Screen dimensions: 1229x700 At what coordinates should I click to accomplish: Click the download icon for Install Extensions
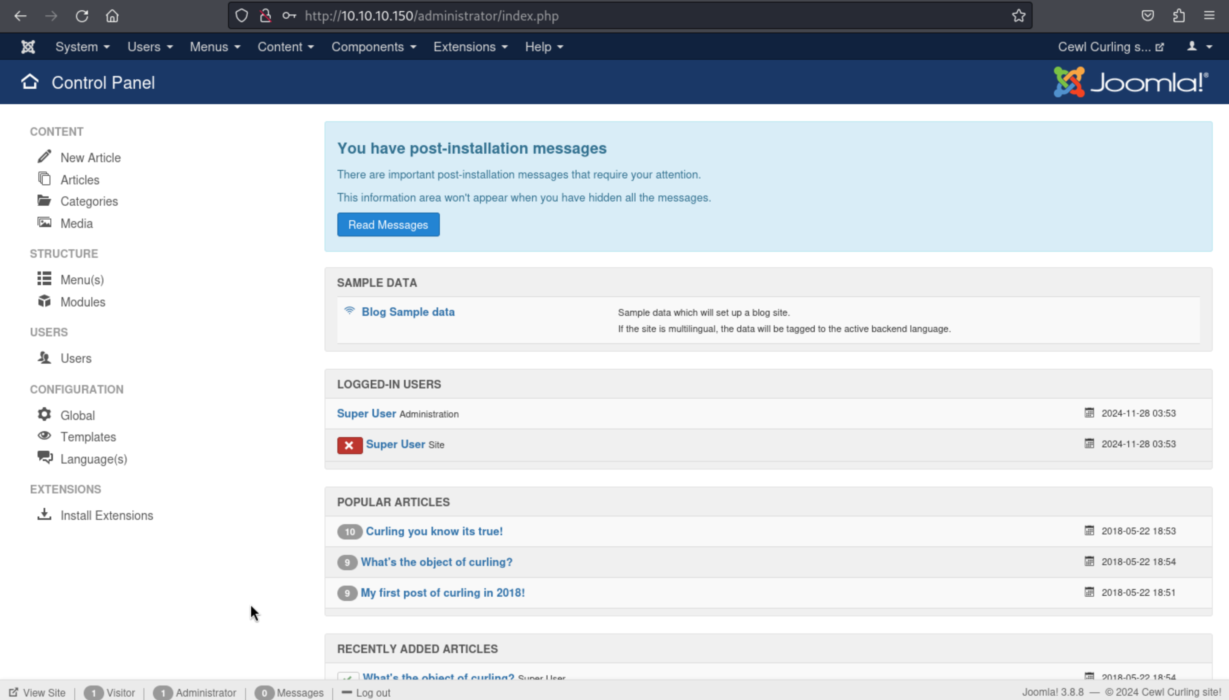click(x=44, y=514)
